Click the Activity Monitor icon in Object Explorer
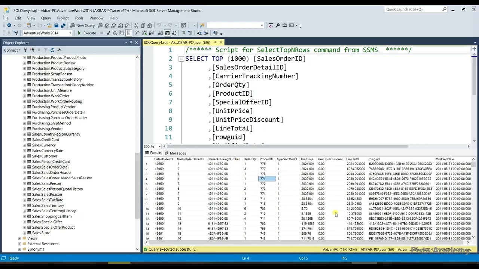This screenshot has width=479, height=269. coord(59,50)
